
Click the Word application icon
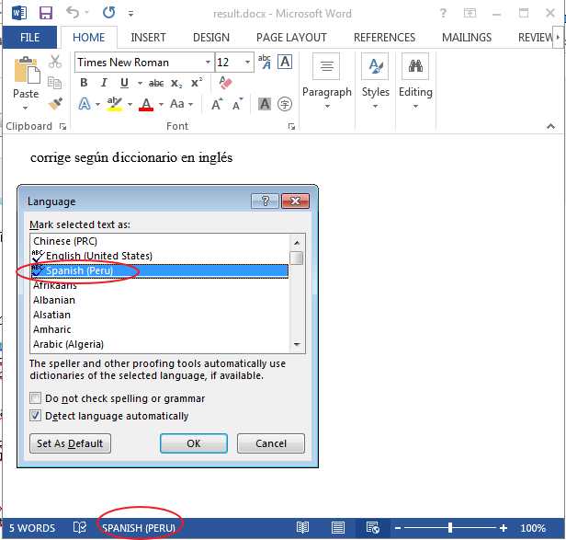(x=18, y=14)
